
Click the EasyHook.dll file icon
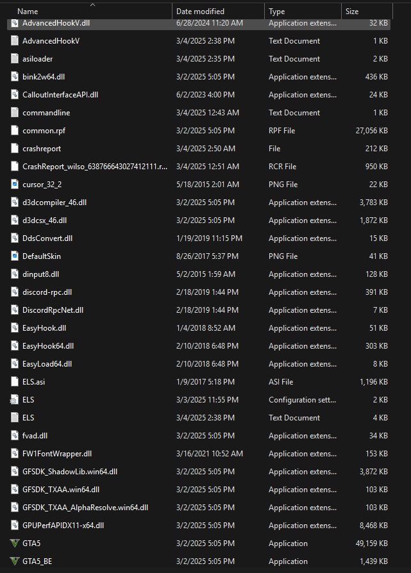point(15,328)
